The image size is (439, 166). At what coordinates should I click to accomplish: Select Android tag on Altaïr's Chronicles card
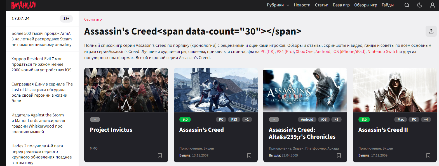click(307, 119)
